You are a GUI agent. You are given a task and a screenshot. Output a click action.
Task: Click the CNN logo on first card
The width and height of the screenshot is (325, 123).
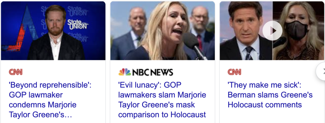pyautogui.click(x=15, y=72)
